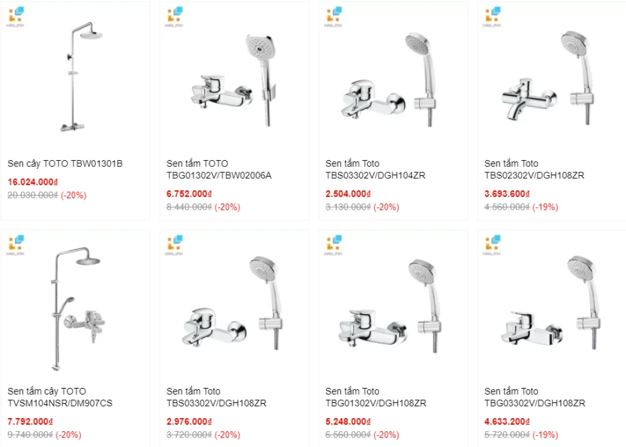Click the logo icon on the TVSM104NSR/DM907CS card

click(16, 245)
